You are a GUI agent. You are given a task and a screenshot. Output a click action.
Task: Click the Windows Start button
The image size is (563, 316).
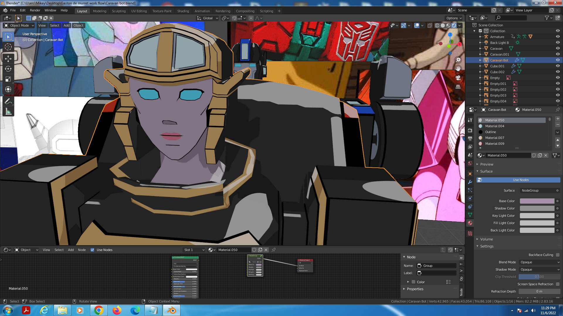click(8, 310)
